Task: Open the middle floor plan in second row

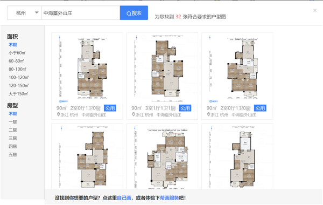Action: 162,157
